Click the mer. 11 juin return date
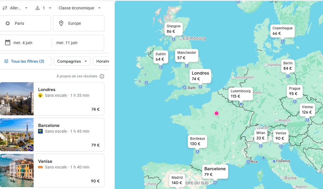This screenshot has height=189, width=323. (x=67, y=43)
